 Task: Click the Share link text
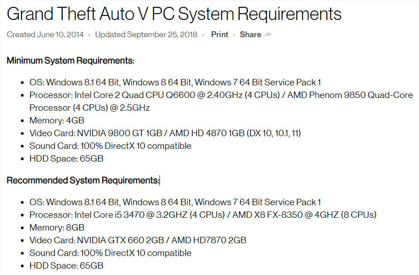(250, 34)
